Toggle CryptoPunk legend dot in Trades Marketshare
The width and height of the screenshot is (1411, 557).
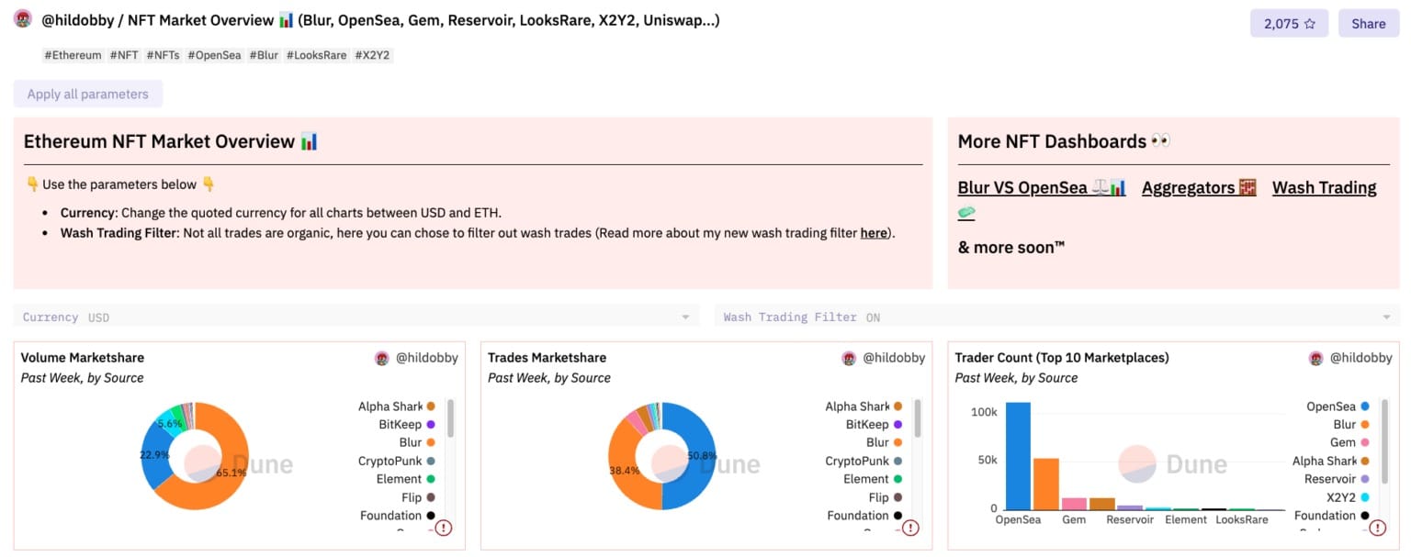pos(897,462)
